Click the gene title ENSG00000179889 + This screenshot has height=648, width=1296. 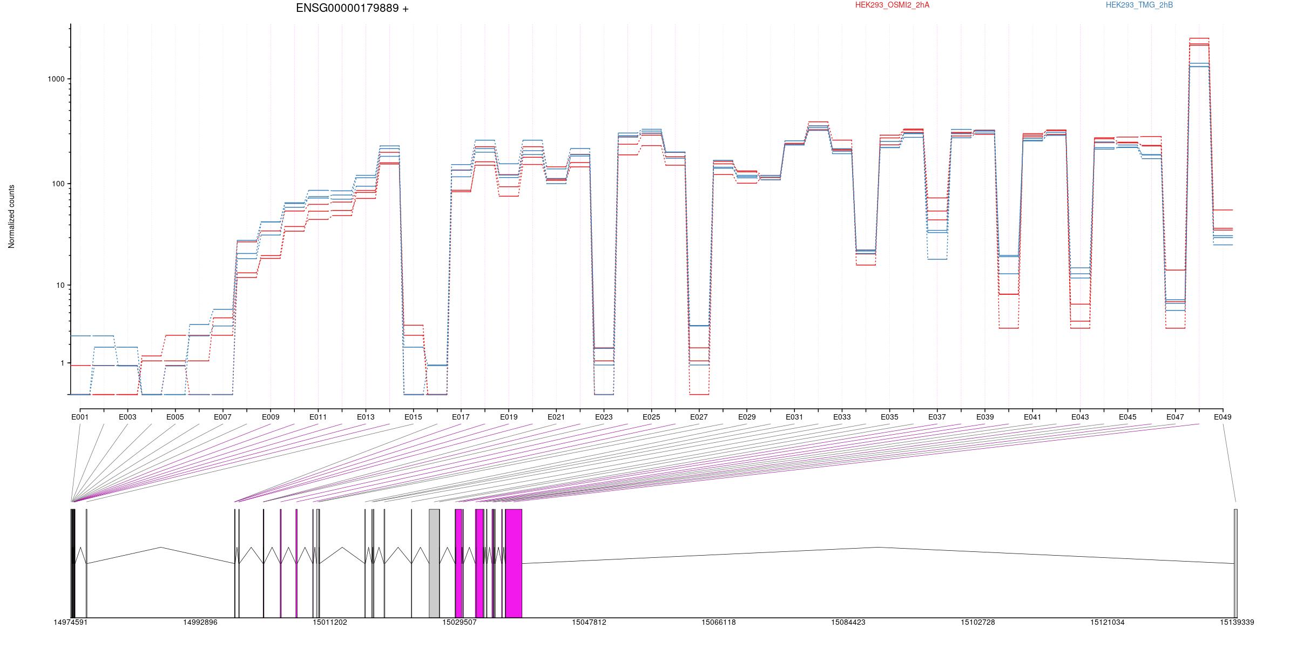point(352,8)
